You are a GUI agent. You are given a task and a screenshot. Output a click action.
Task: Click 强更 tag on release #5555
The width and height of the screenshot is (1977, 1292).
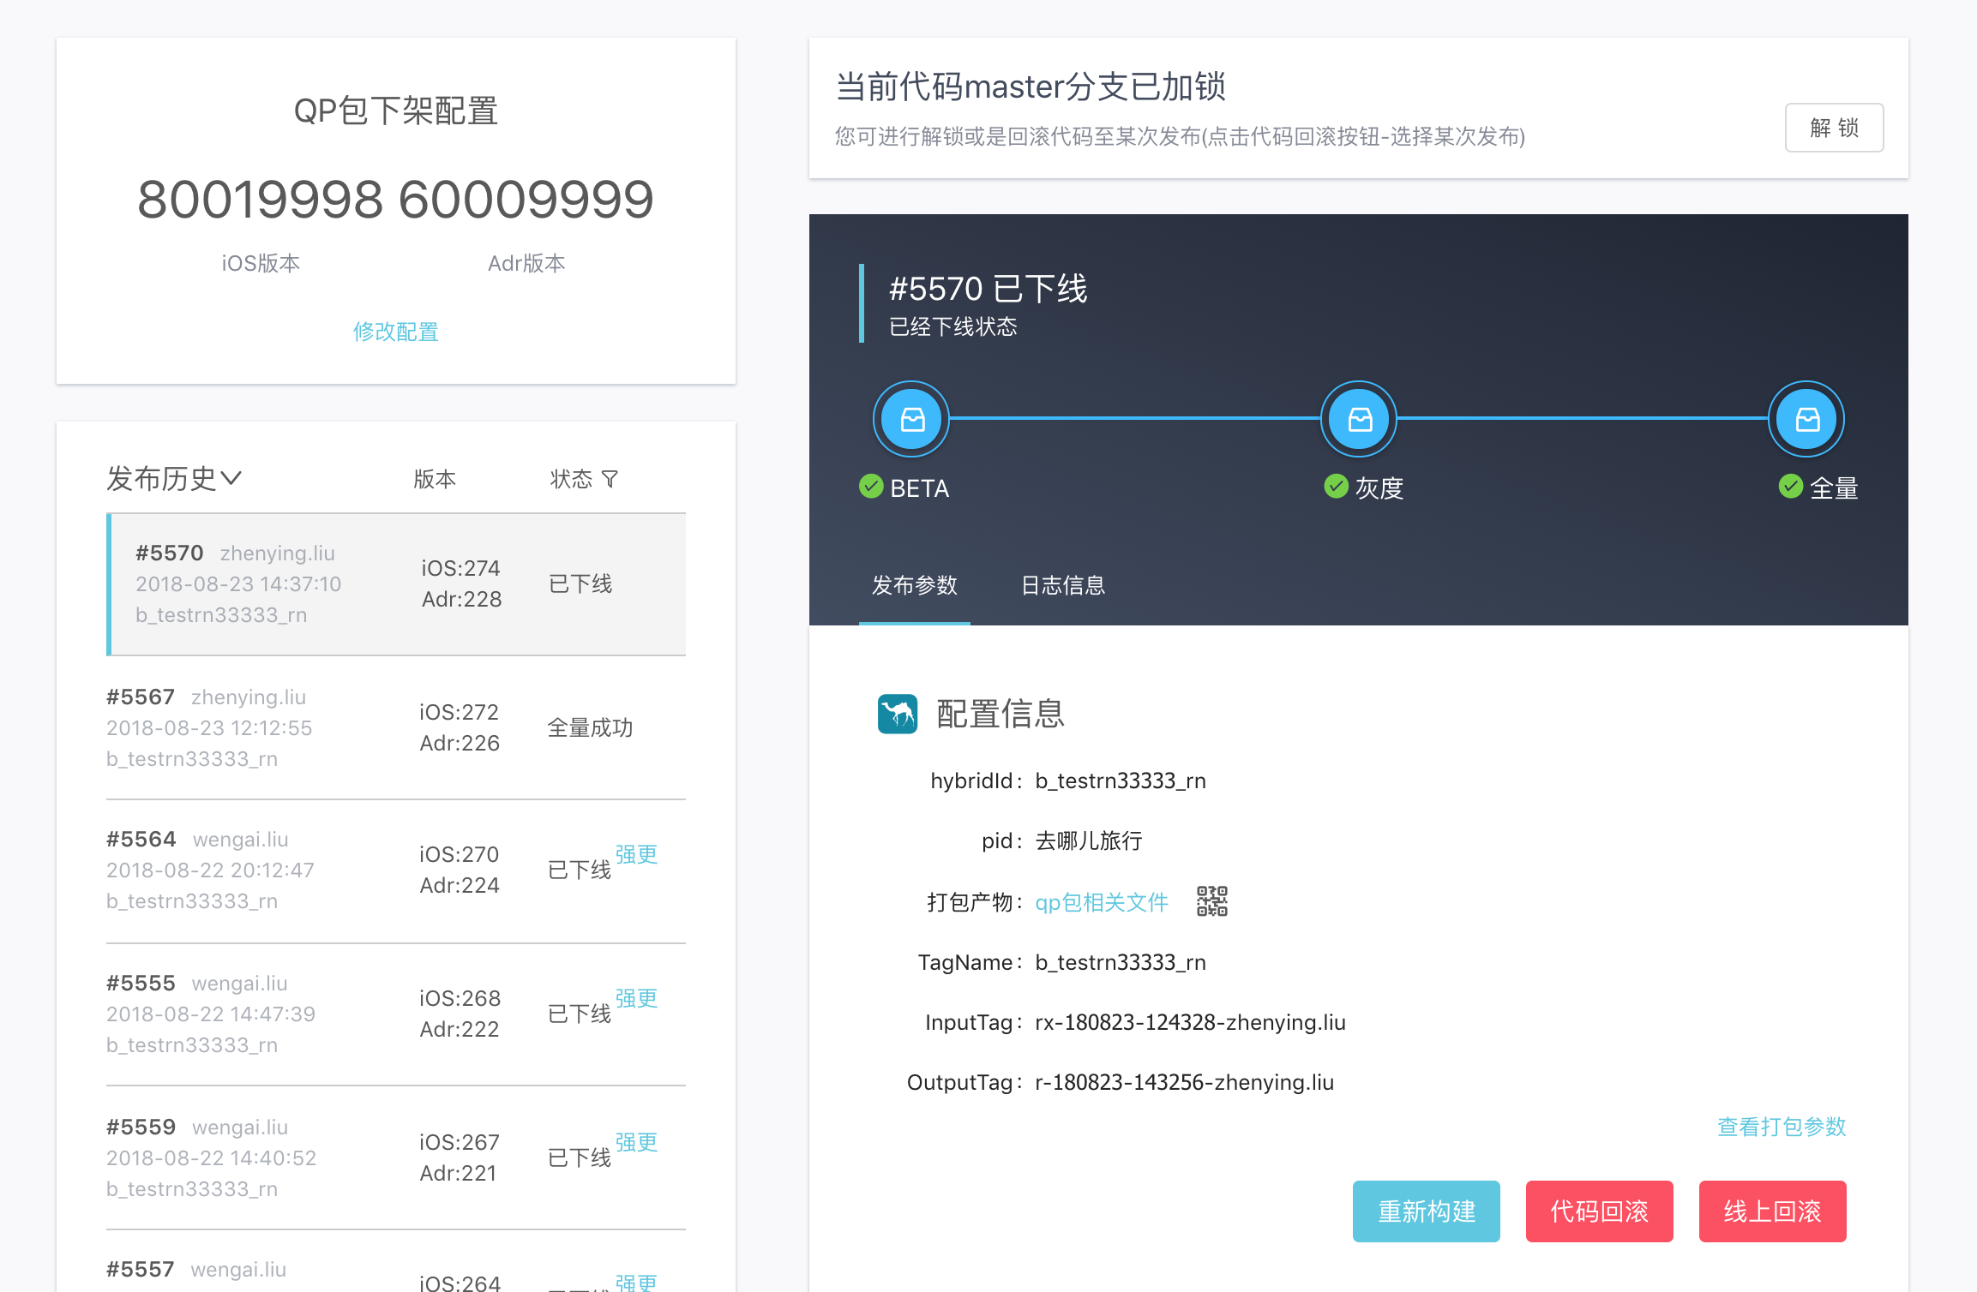click(636, 998)
